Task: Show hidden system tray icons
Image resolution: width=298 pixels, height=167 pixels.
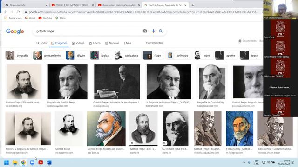Action: point(244,162)
